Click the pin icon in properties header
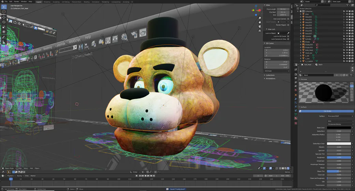 click(x=352, y=65)
